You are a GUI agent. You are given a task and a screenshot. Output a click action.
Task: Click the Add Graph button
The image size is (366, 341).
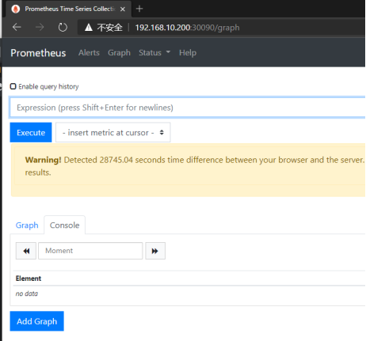tap(37, 321)
